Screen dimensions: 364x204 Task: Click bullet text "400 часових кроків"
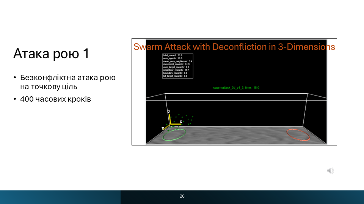pyautogui.click(x=55, y=99)
